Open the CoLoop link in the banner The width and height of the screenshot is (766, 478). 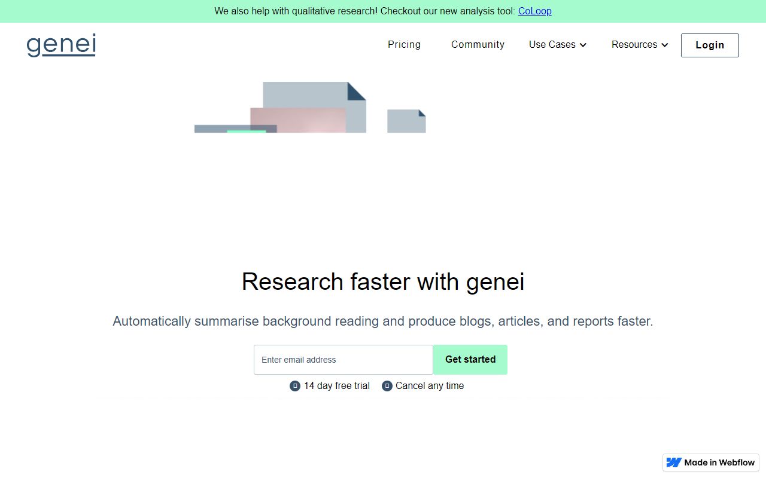pyautogui.click(x=534, y=11)
